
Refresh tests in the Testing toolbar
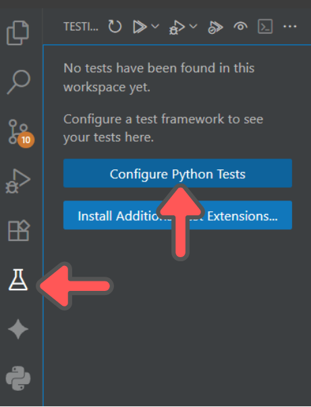[115, 26]
